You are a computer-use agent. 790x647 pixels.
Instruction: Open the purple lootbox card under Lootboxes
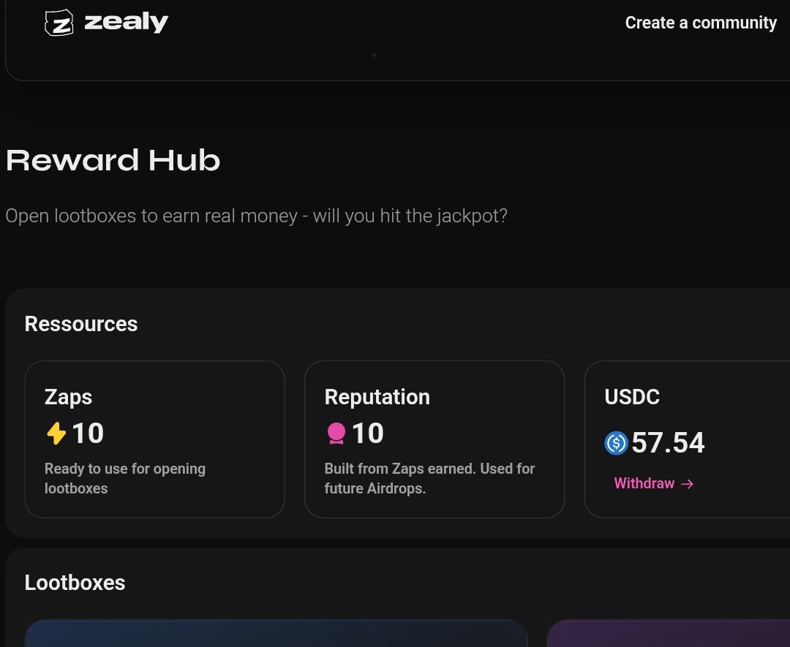(x=669, y=633)
